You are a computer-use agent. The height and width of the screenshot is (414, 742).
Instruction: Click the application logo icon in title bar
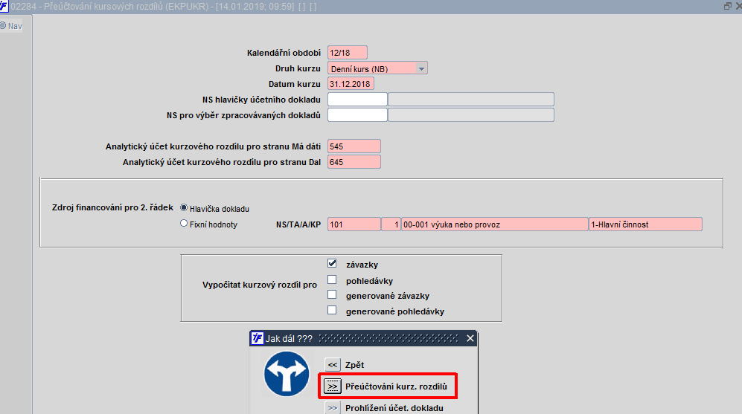pos(3,7)
